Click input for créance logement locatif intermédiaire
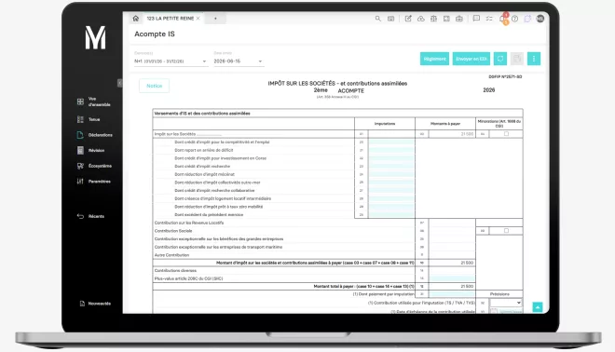The height and width of the screenshot is (352, 615). (391, 198)
